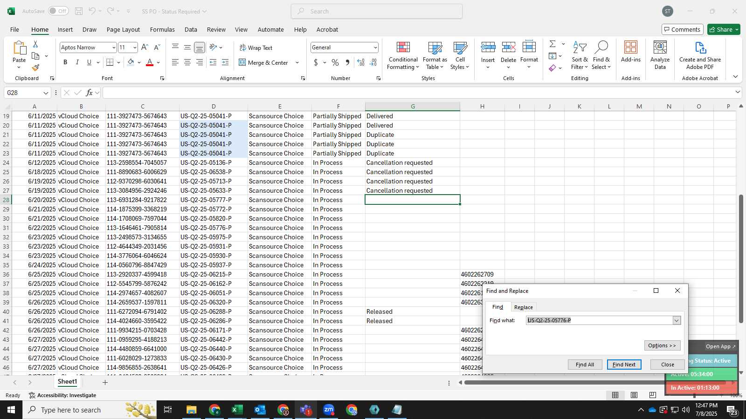
Task: Open Sort & Filter menu
Action: pos(580,55)
